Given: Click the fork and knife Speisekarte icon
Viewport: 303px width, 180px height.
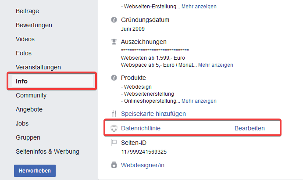Looking at the screenshot, I should [x=114, y=114].
